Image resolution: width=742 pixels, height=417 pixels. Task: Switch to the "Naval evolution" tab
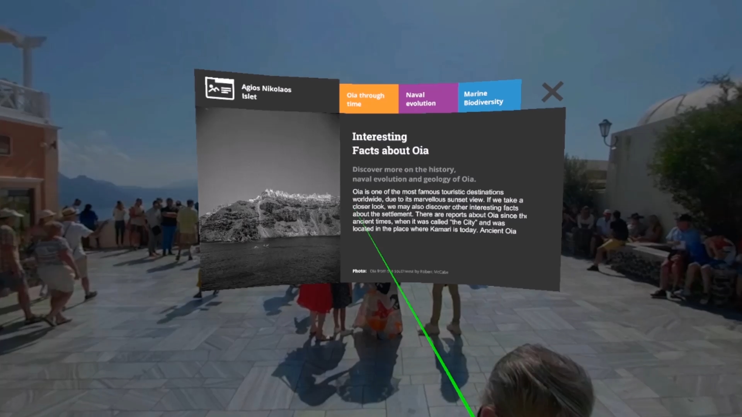click(x=428, y=98)
